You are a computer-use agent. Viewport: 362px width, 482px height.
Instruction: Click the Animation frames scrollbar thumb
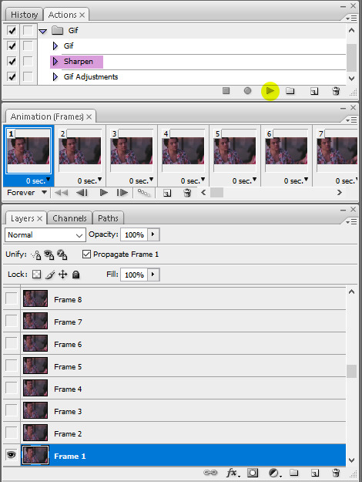pyautogui.click(x=216, y=193)
